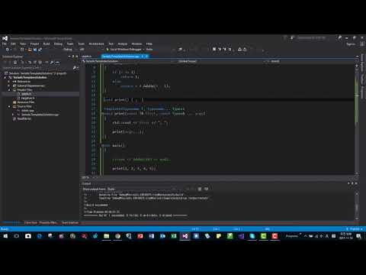Switch to the Solution Explorer bottom tab
This screenshot has width=366, height=275.
(11, 223)
